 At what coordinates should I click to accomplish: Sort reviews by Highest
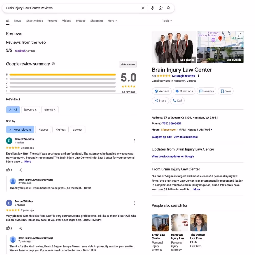[60, 130]
